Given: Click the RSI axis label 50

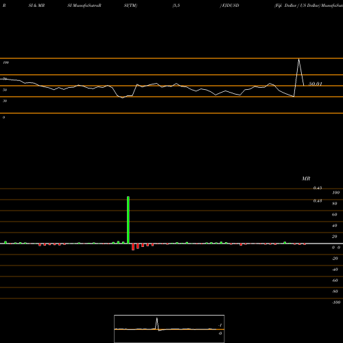Looking at the screenshot, I should click(x=5, y=90).
